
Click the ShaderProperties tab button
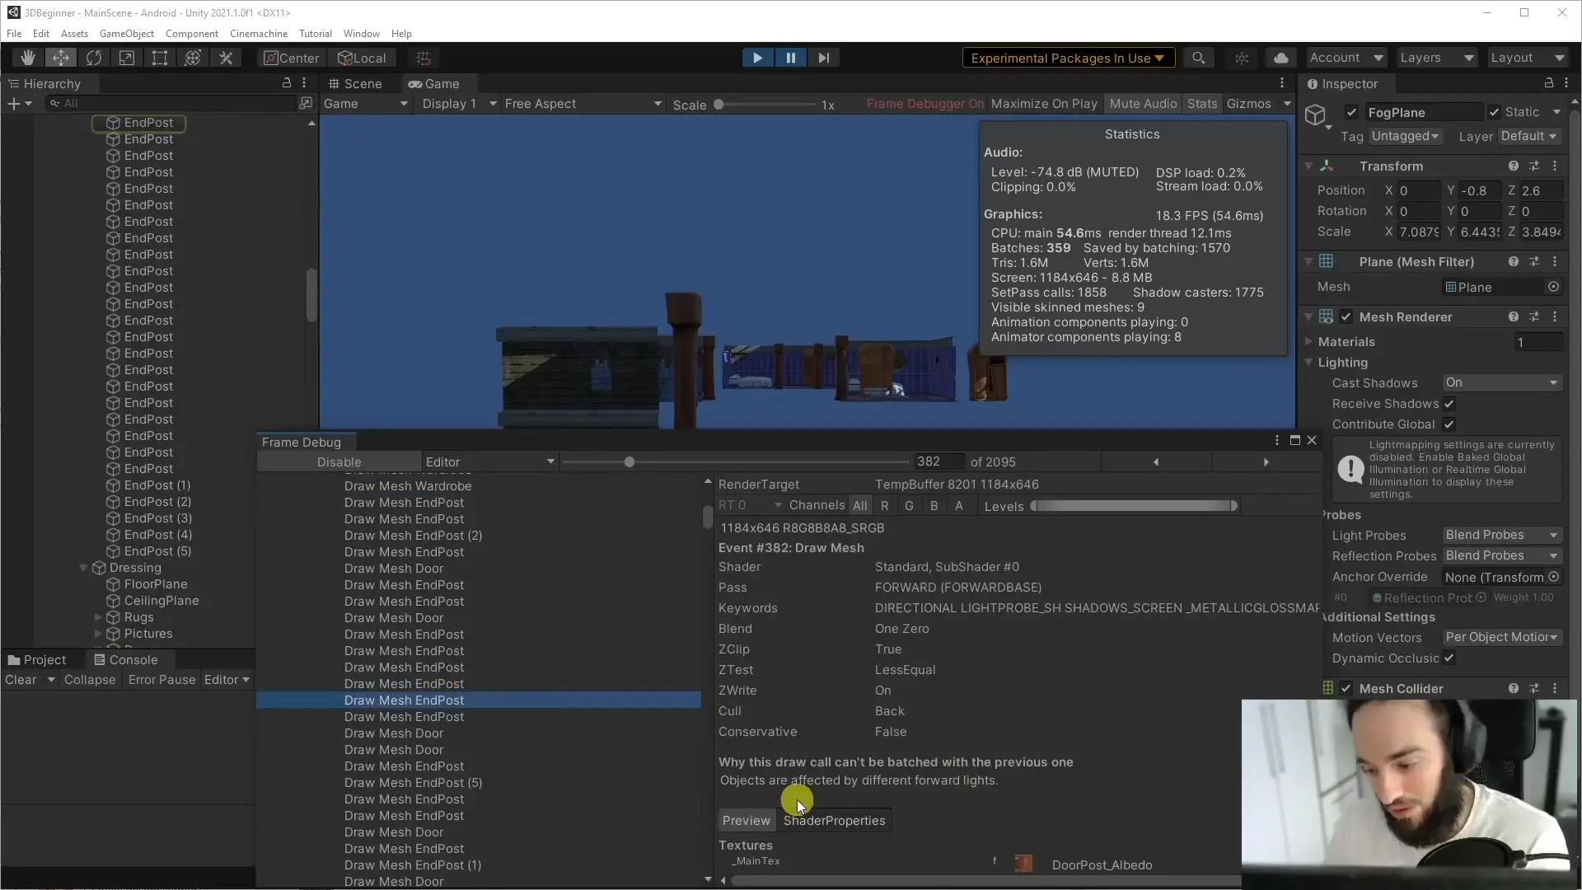pos(834,821)
